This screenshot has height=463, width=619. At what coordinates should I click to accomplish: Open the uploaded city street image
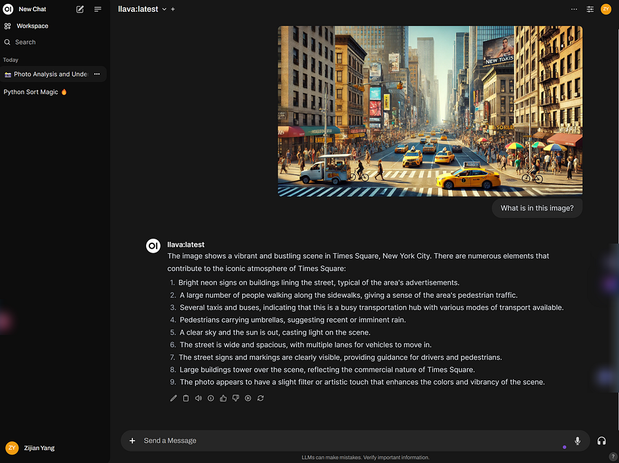tap(430, 111)
